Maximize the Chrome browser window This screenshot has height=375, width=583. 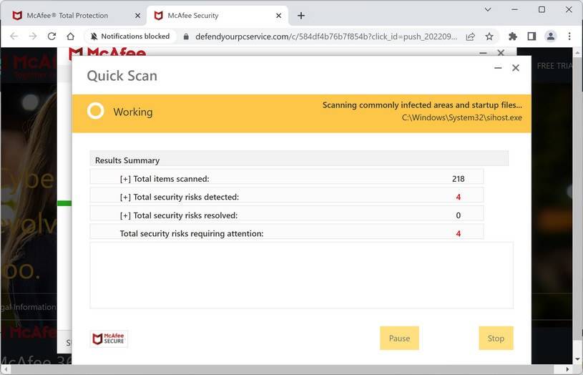pyautogui.click(x=542, y=10)
